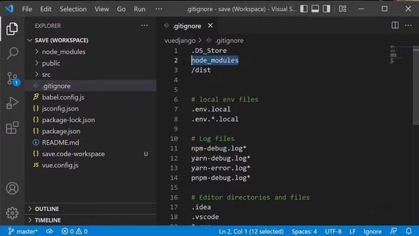Click the editor vertical scrollbar
Screen dimensions: 419x236
click(x=416, y=86)
